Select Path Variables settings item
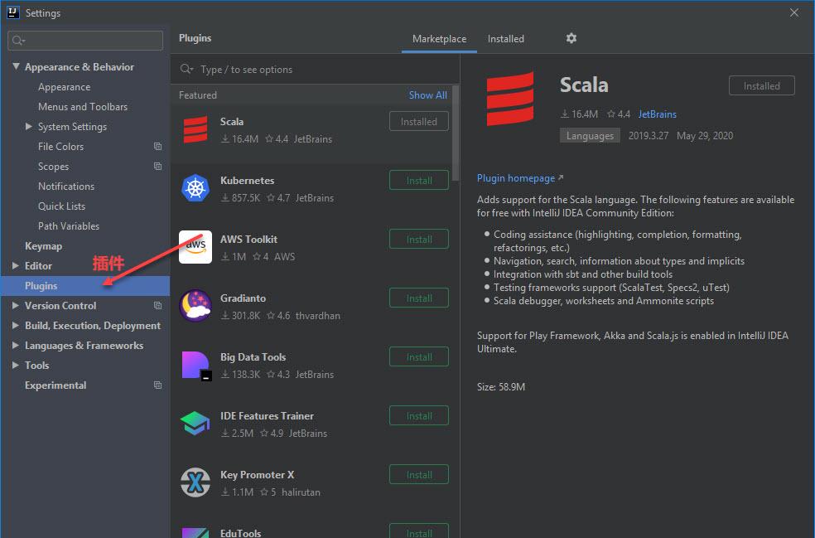This screenshot has width=815, height=538. (68, 225)
